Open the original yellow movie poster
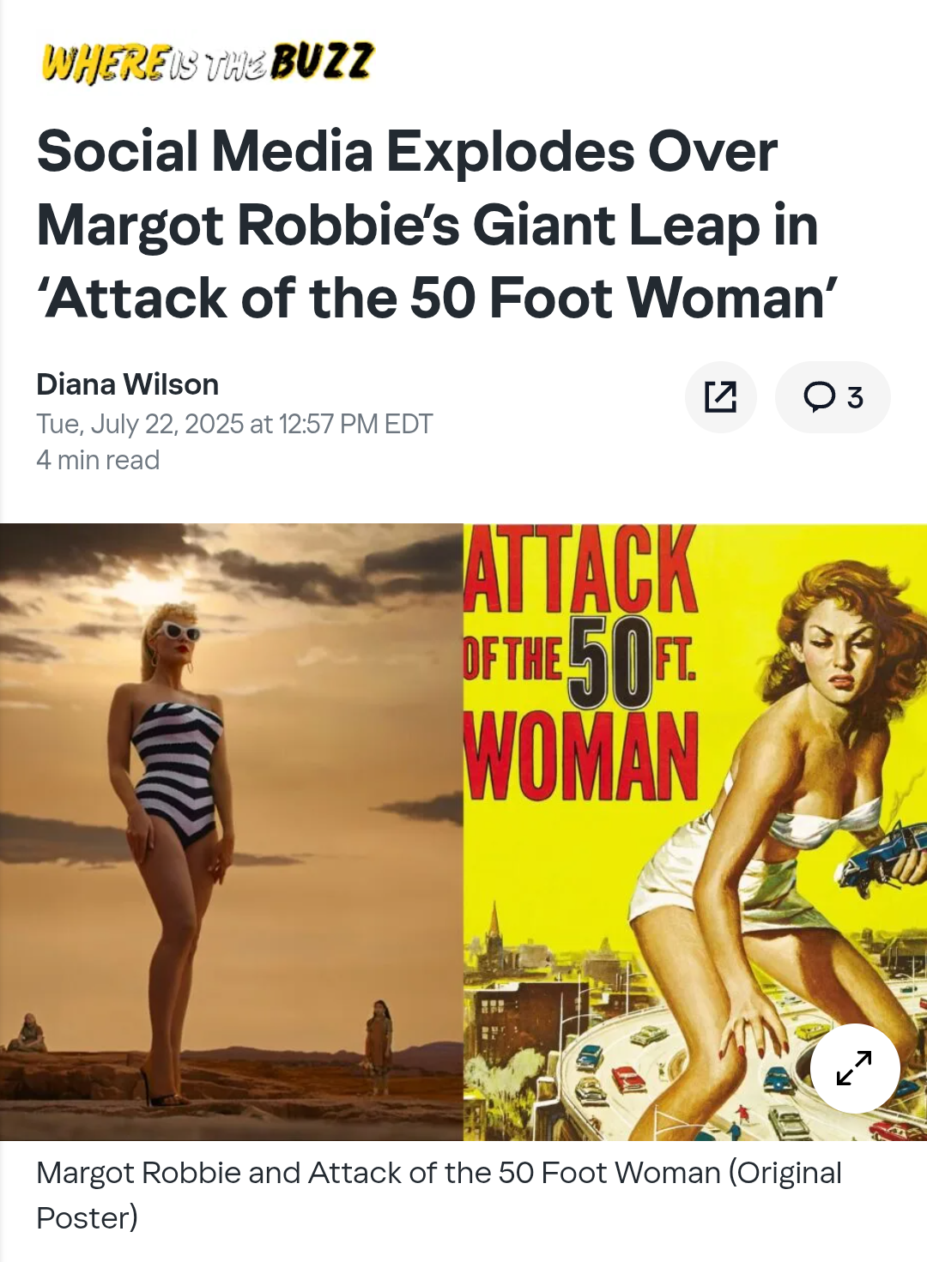The image size is (927, 1262). [x=695, y=831]
